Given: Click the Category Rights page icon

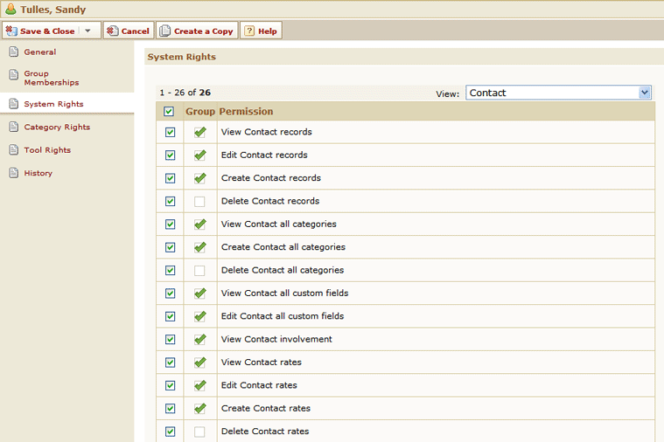Looking at the screenshot, I should tap(14, 127).
